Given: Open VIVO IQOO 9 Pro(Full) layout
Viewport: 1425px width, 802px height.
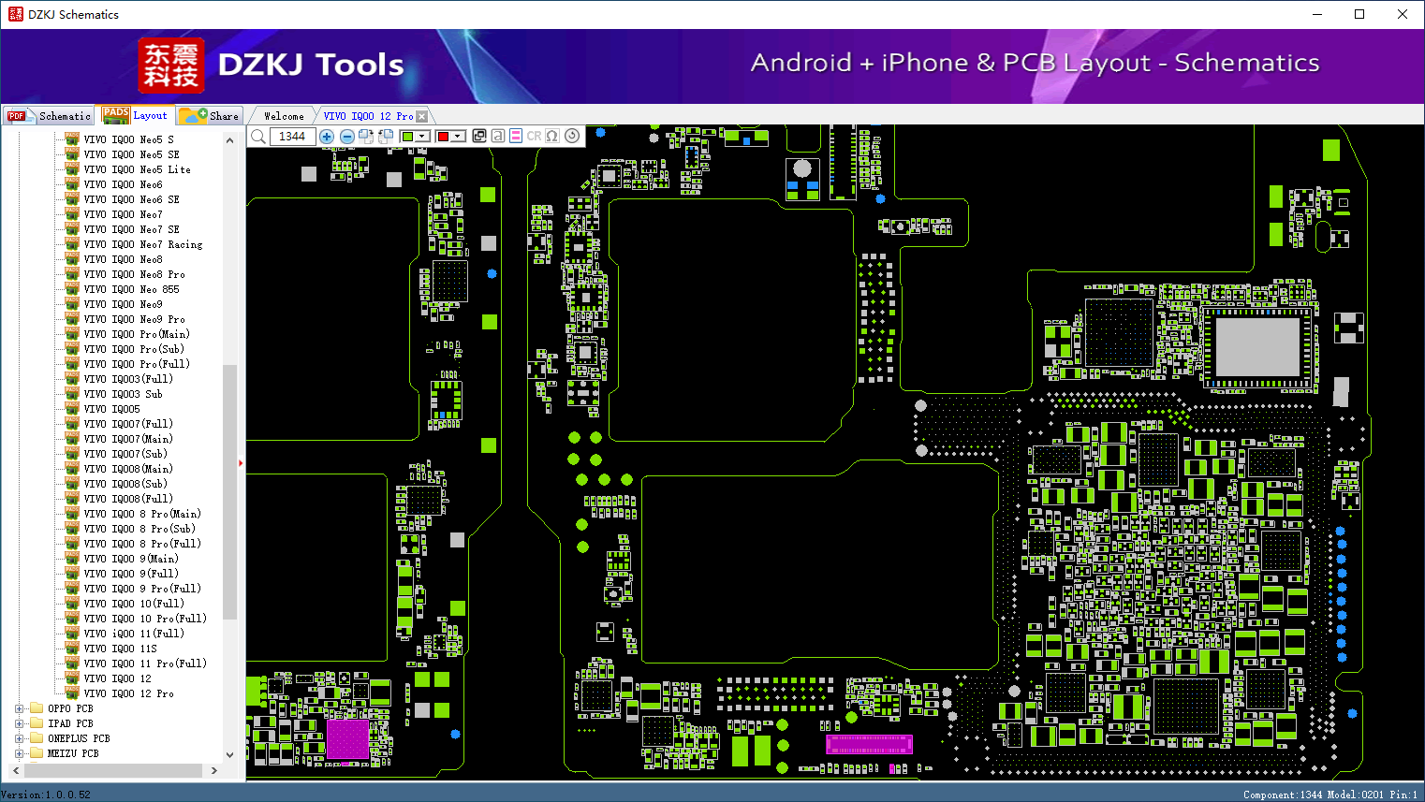Looking at the screenshot, I should click(x=142, y=589).
